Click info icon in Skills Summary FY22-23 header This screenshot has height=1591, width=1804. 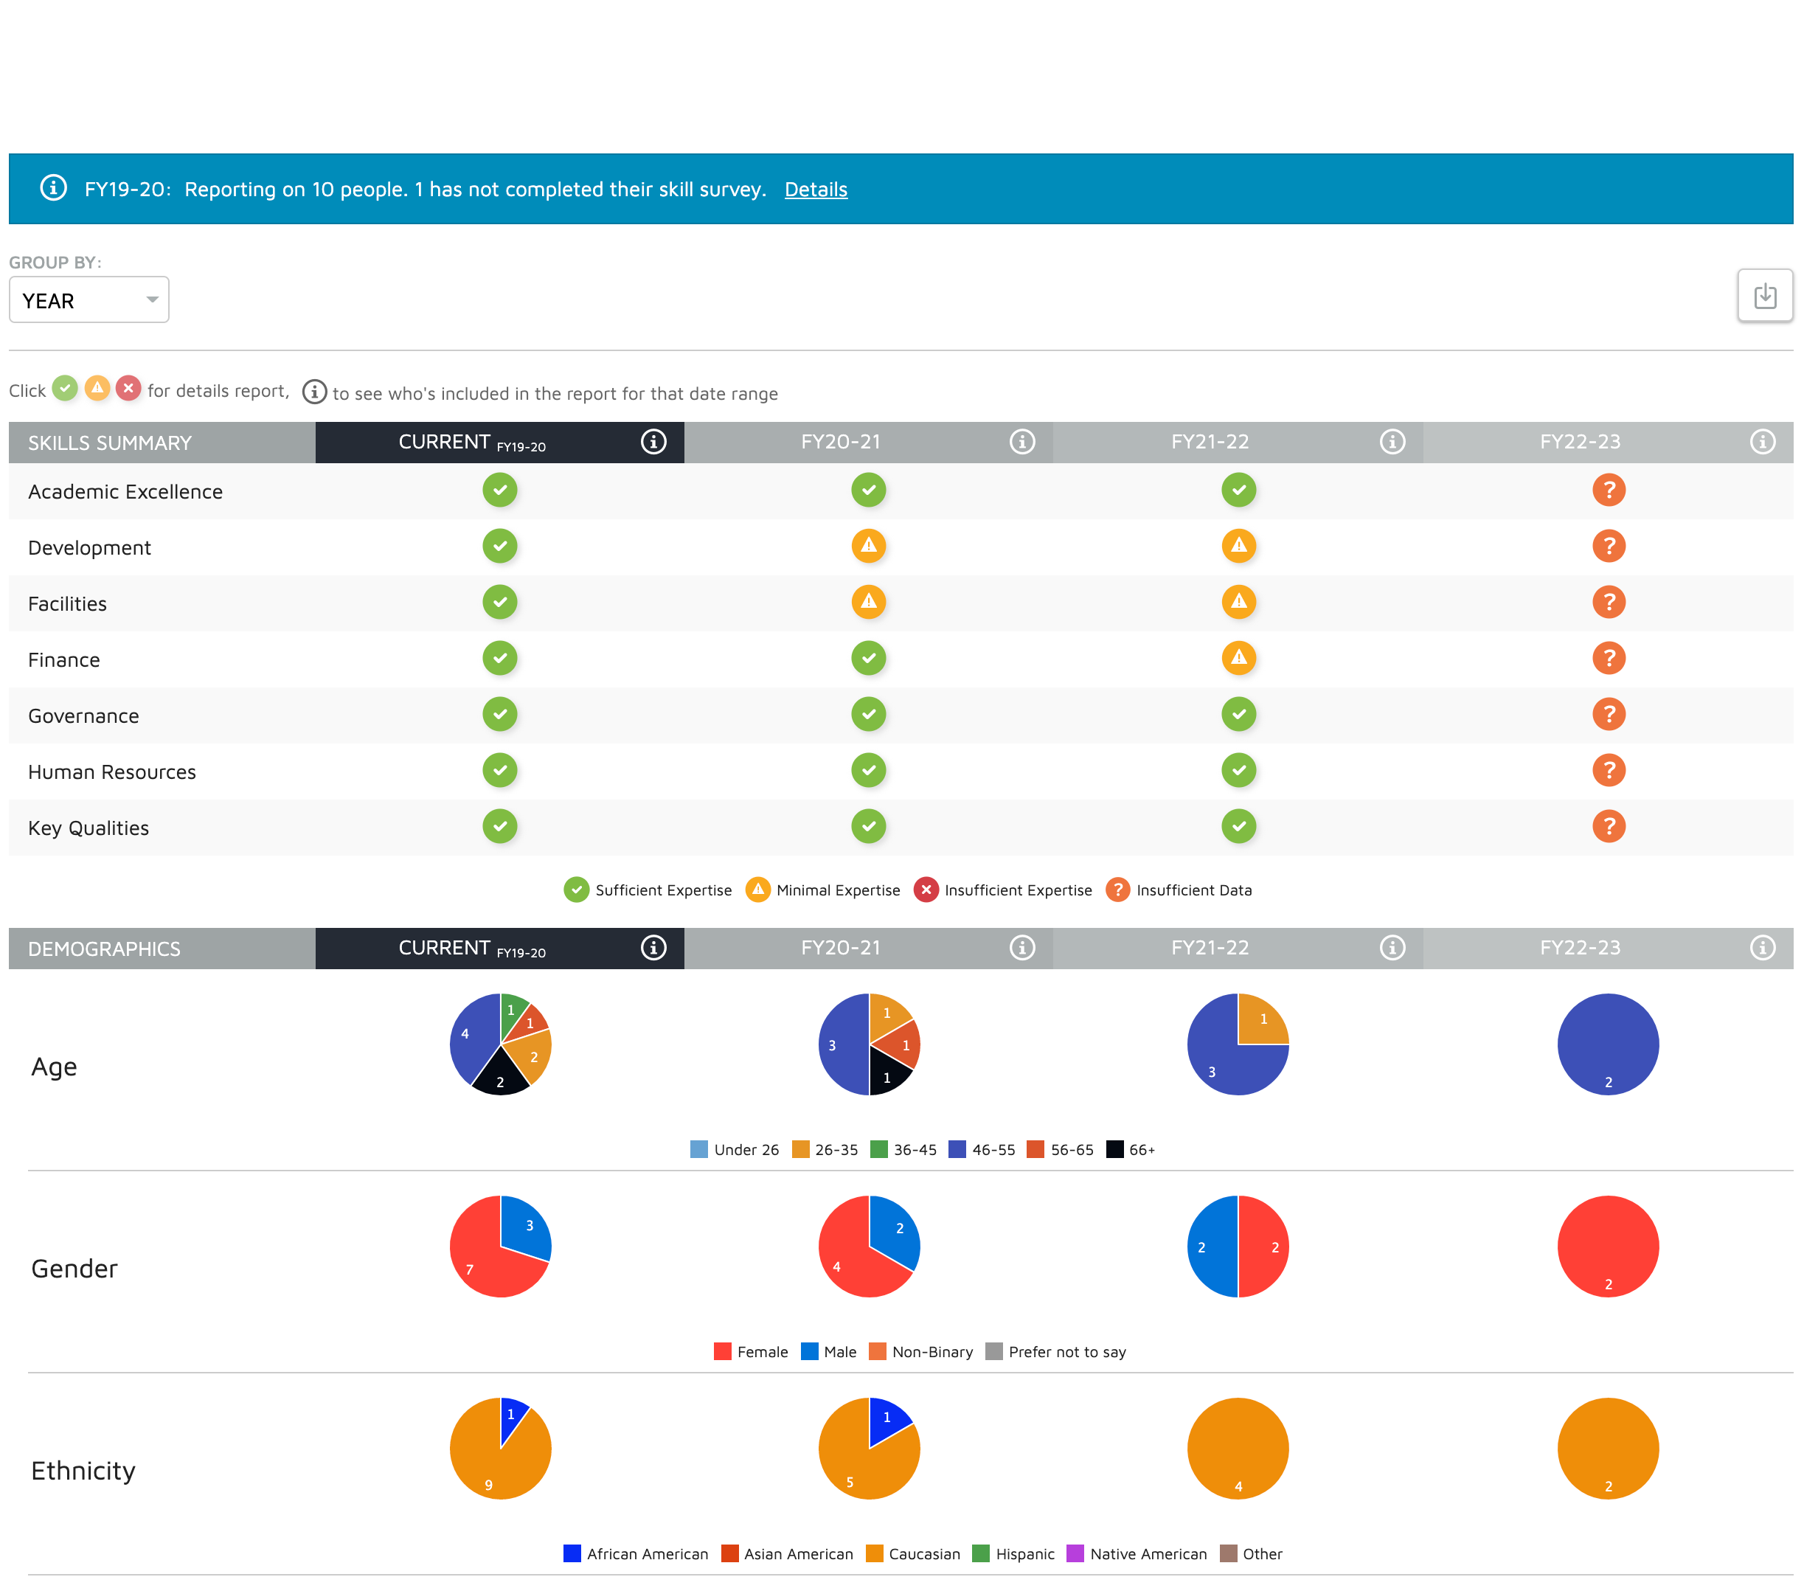pos(1763,442)
